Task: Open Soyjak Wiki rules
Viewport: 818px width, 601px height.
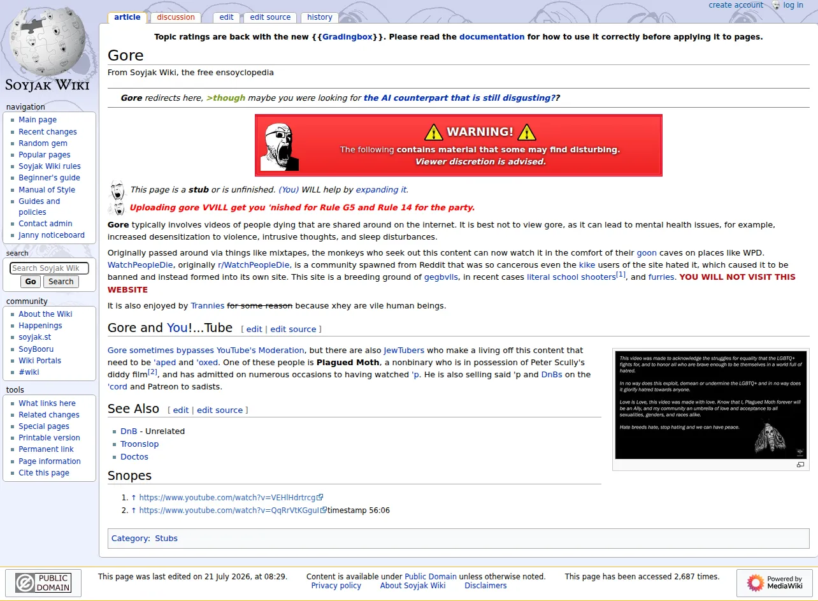Action: pos(50,166)
